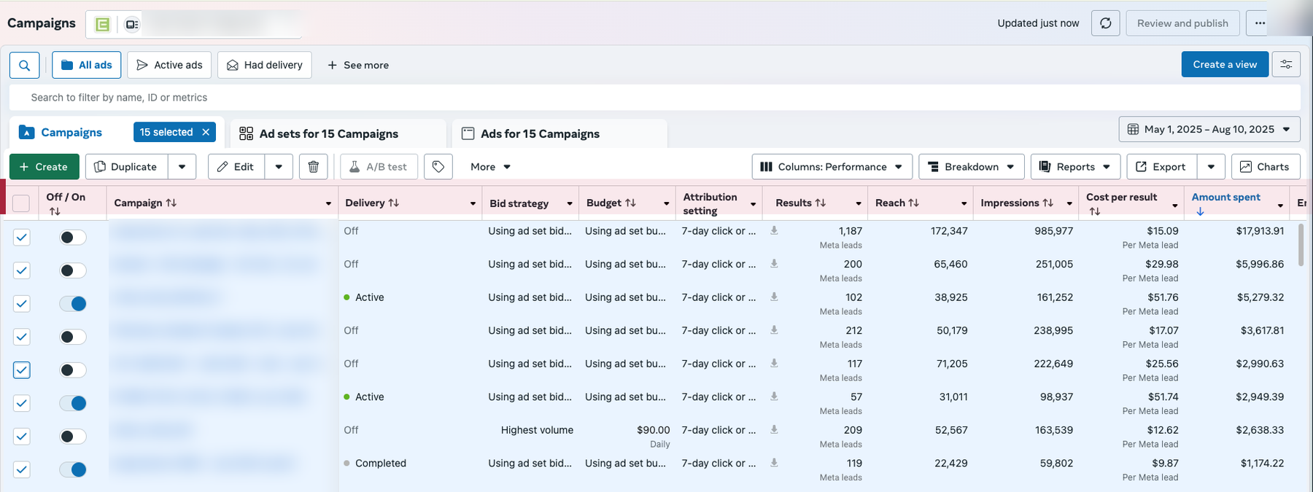Open Attribution setting column options arrow
Image resolution: width=1313 pixels, height=492 pixels.
(753, 204)
